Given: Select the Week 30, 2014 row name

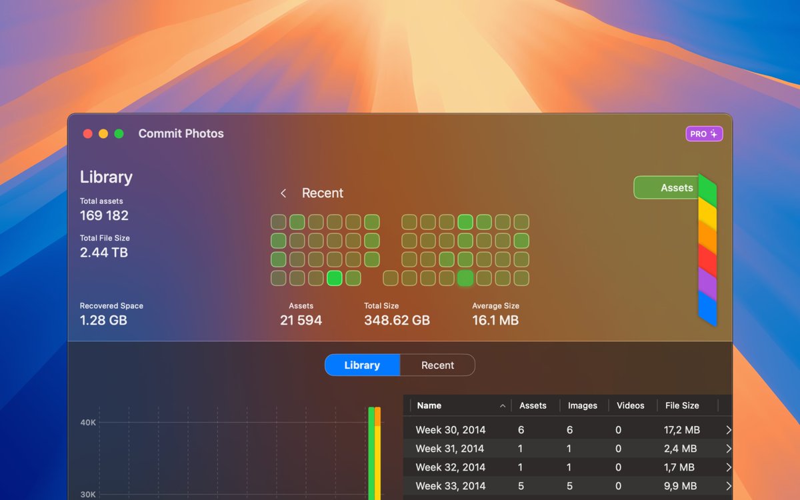Looking at the screenshot, I should [451, 430].
